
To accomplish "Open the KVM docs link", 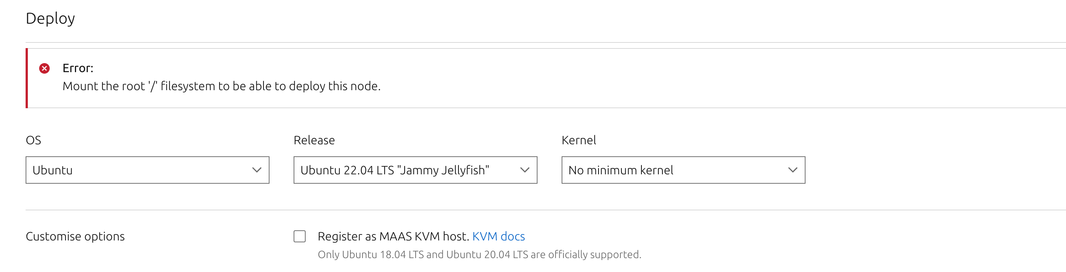I will [x=498, y=237].
